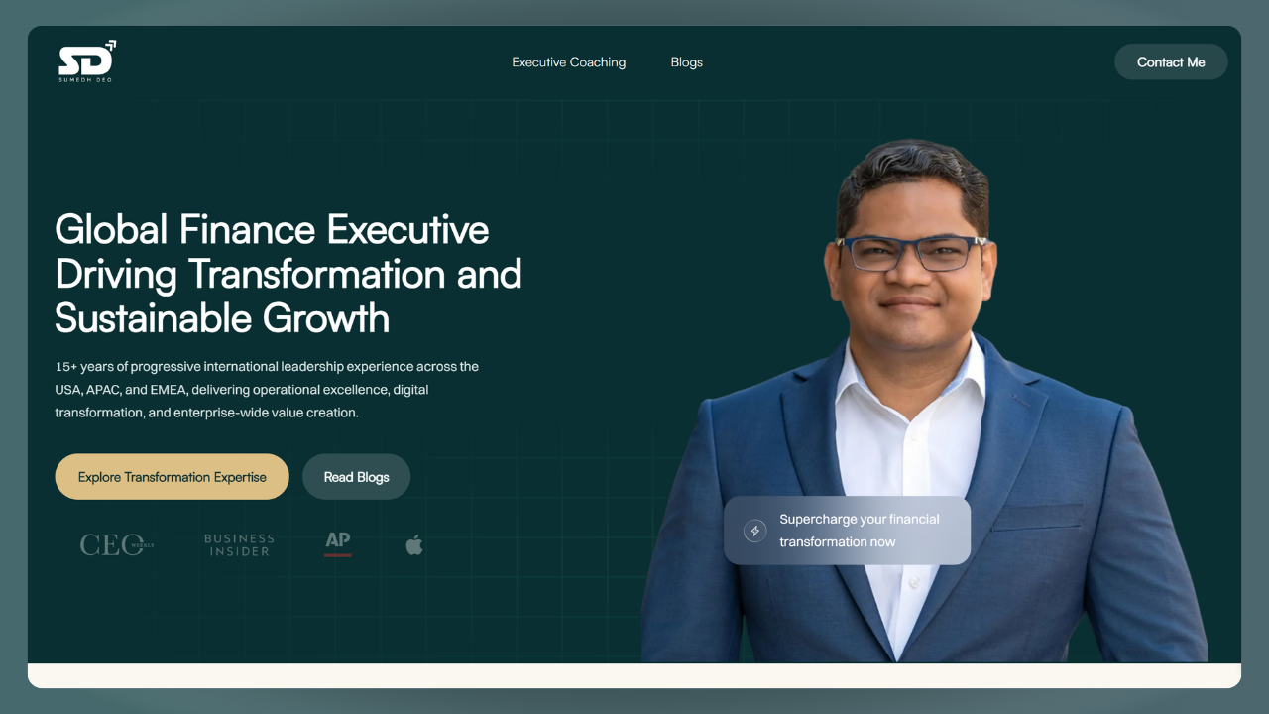Screen dimensions: 1269x714
Task: Open the Read Blogs button
Action: tap(356, 477)
